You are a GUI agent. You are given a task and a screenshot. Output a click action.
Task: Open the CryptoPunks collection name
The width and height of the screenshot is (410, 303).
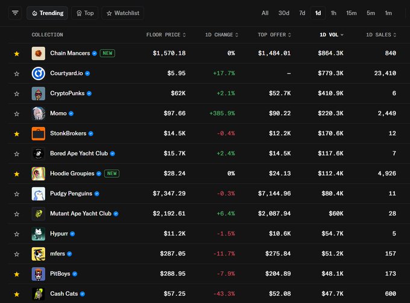pos(67,93)
